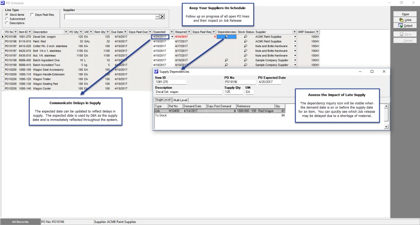This screenshot has width=420, height=225.
Task: Open the MRP Session column filter dropdown
Action: point(317,32)
